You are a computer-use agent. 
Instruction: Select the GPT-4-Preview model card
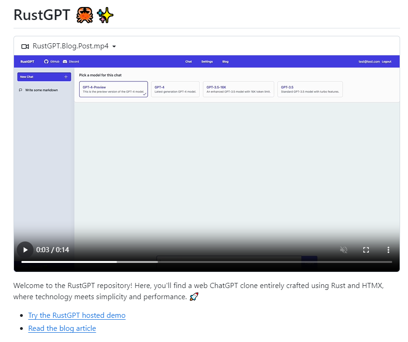pos(113,89)
